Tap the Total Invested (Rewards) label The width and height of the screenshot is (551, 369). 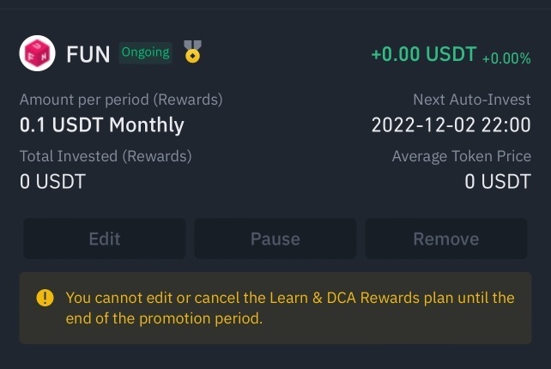106,156
